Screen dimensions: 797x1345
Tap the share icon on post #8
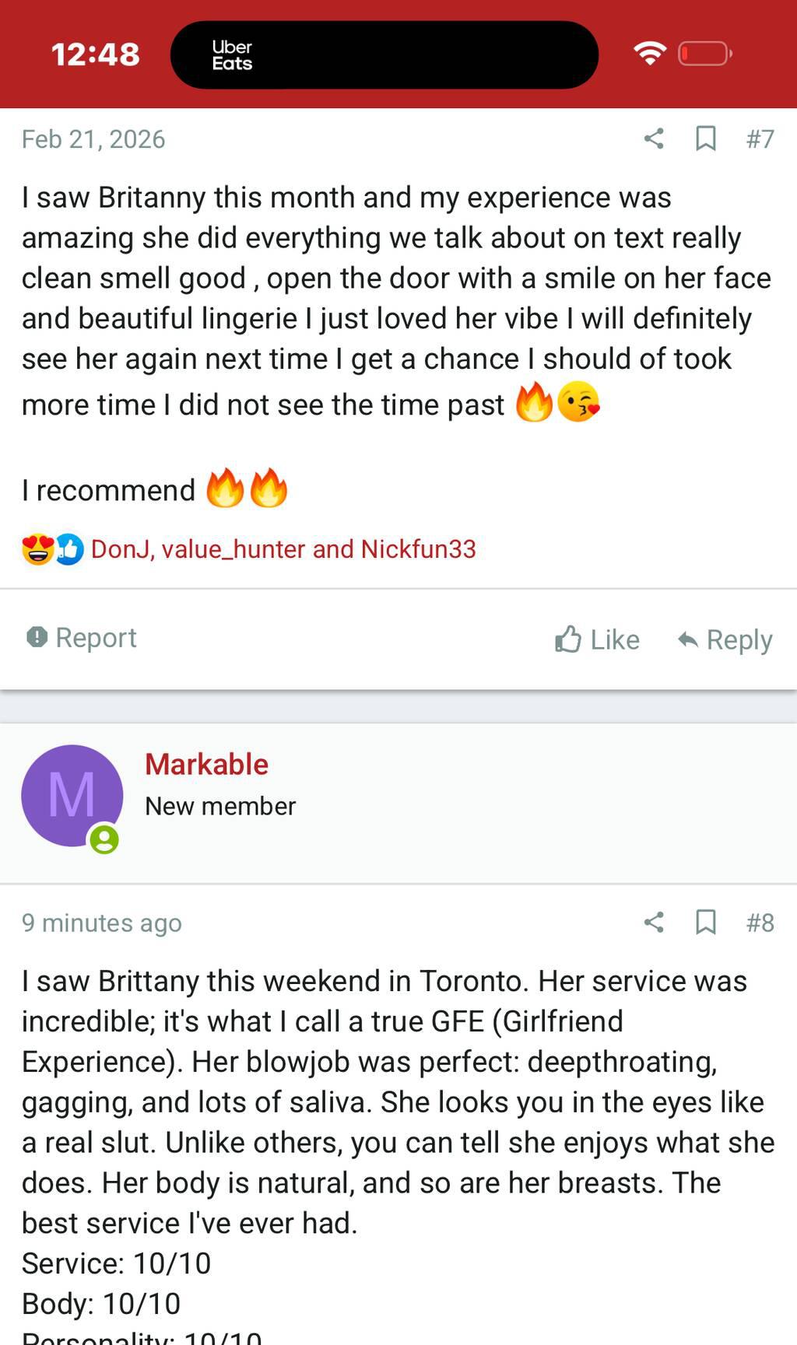654,923
